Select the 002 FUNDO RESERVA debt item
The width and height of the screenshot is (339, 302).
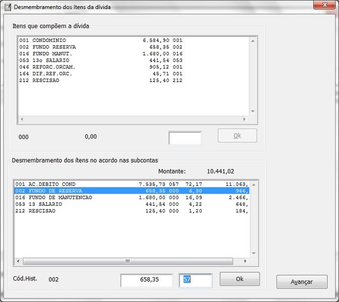pyautogui.click(x=101, y=47)
